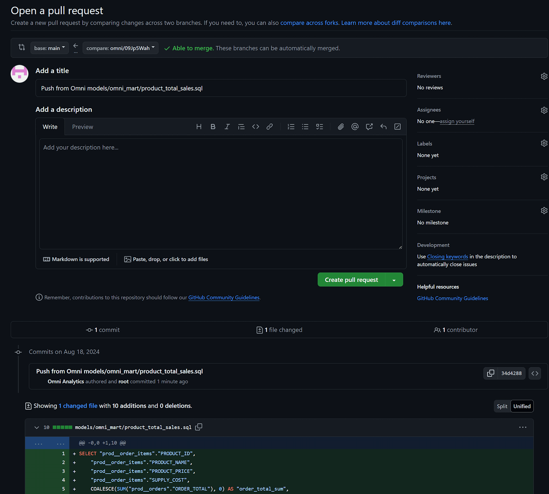549x494 pixels.
Task: Click Paste, drop, or click to add files
Action: [x=166, y=259]
